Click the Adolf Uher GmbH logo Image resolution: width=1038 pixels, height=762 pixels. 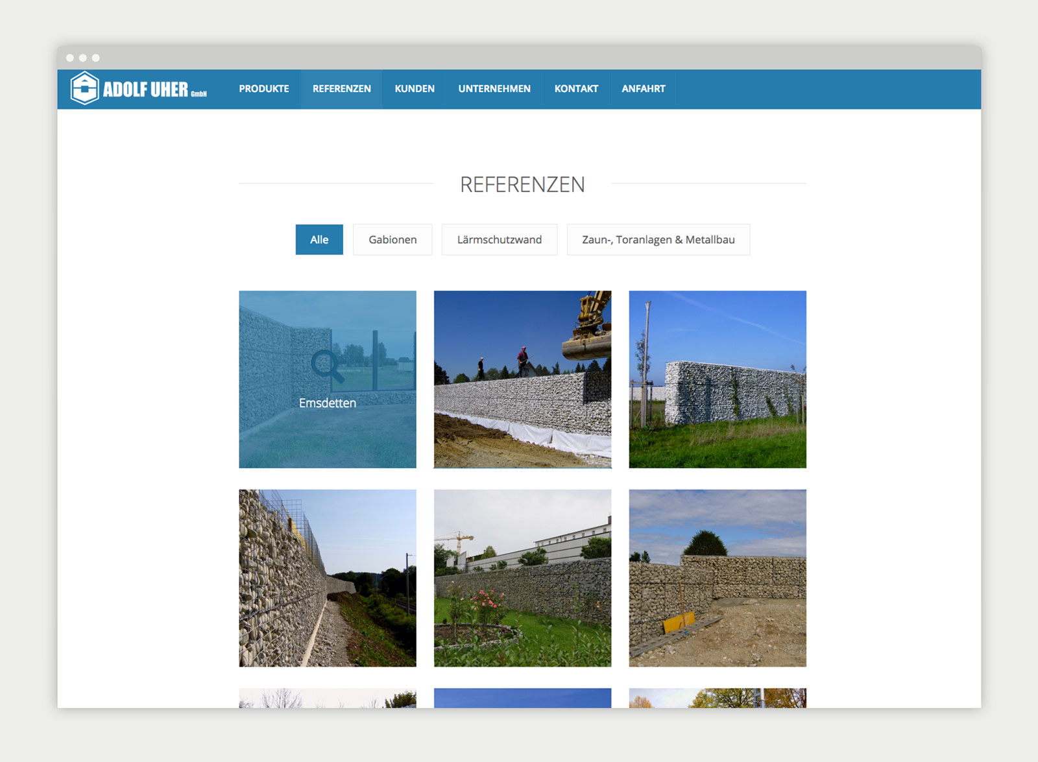coord(138,89)
